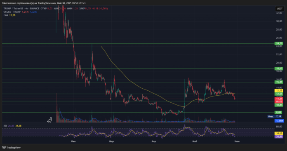Click the МИН 11,21 low value in the legend
The image size is (287, 151).
coord(72,9)
